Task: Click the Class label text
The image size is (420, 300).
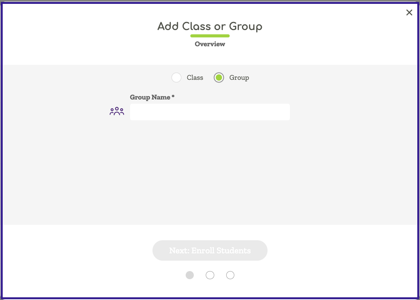Action: pyautogui.click(x=195, y=78)
